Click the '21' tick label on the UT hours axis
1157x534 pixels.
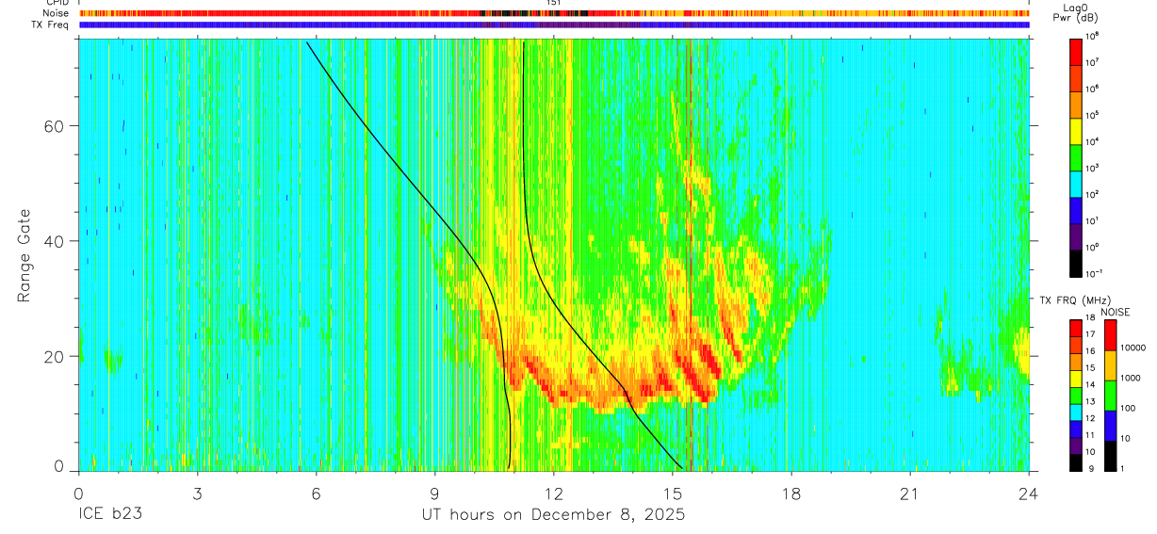click(x=909, y=493)
